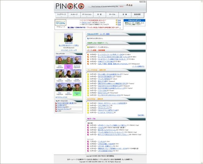Show all friends via the link under the friend list
The image size is (203, 164).
pos(61,97)
